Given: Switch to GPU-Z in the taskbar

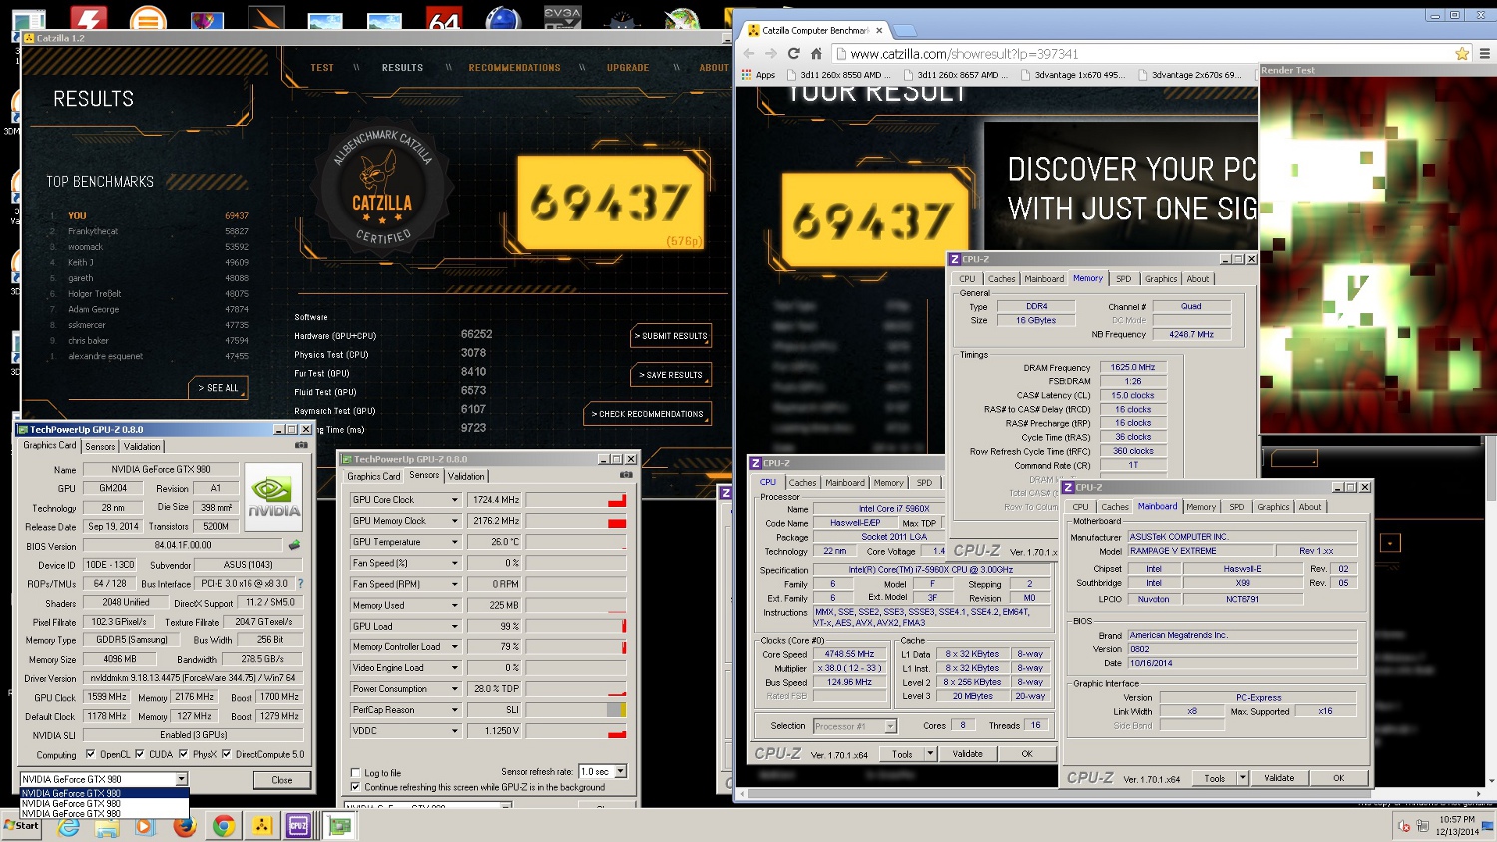Looking at the screenshot, I should (x=341, y=826).
